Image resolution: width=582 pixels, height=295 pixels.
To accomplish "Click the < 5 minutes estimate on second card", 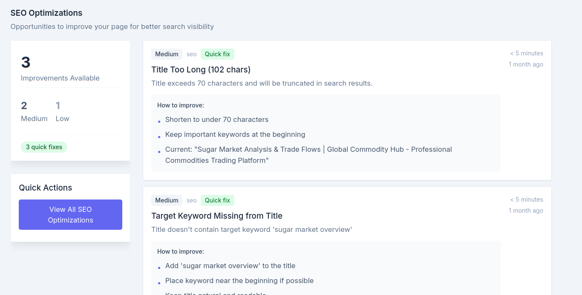I will (x=526, y=200).
